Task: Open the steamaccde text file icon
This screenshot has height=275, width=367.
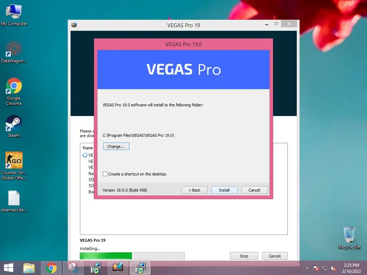Action: tap(14, 201)
